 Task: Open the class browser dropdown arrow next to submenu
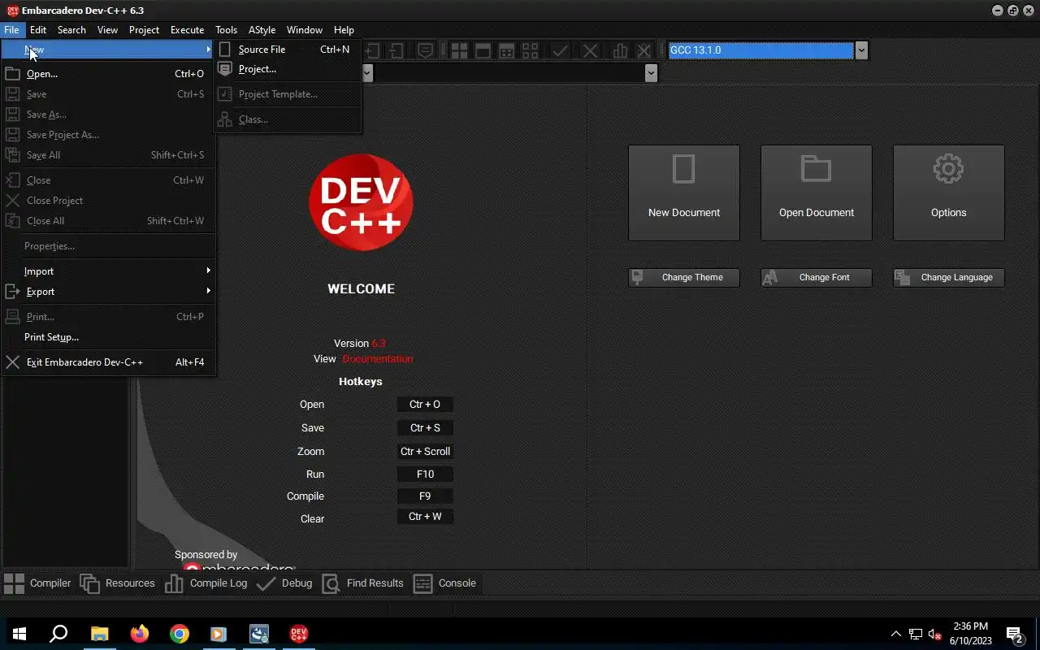(x=367, y=73)
